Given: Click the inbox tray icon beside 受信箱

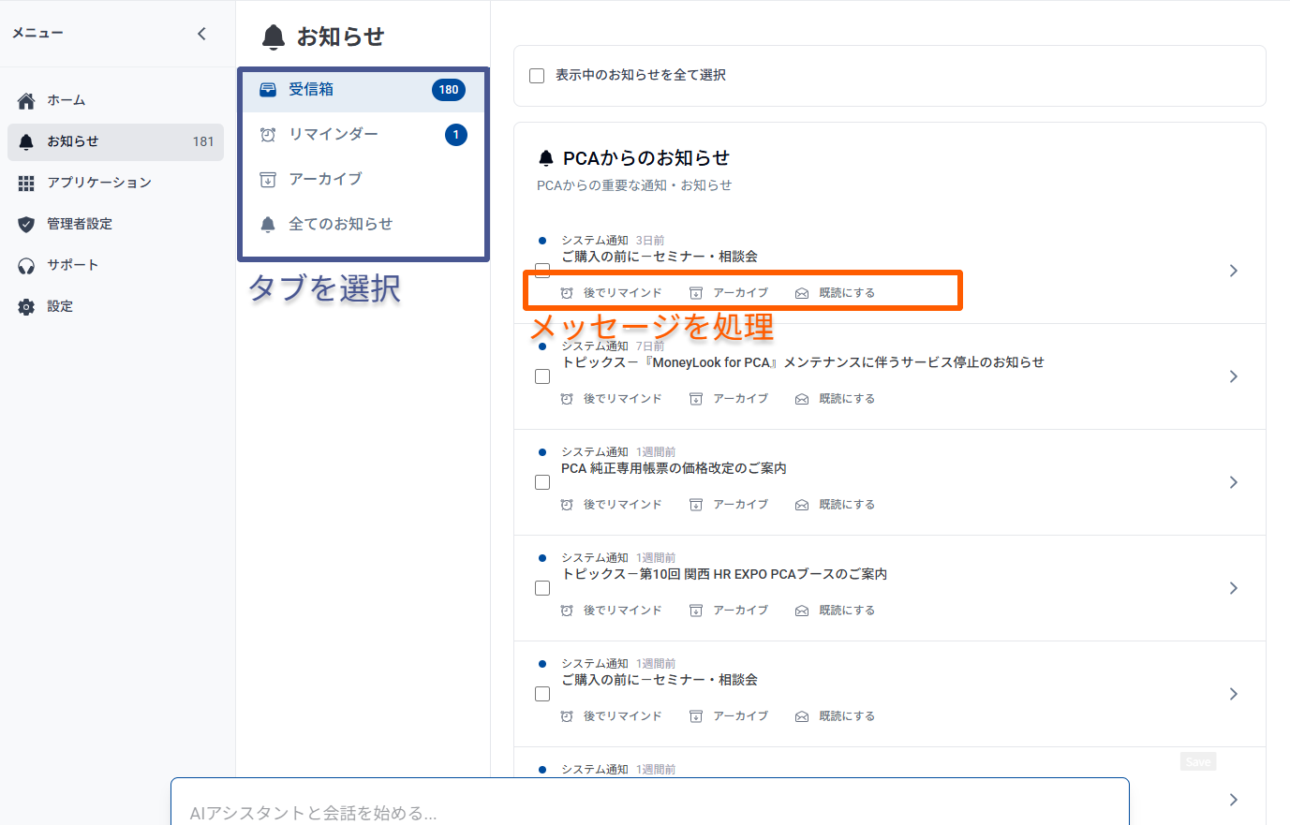Looking at the screenshot, I should click(x=268, y=90).
